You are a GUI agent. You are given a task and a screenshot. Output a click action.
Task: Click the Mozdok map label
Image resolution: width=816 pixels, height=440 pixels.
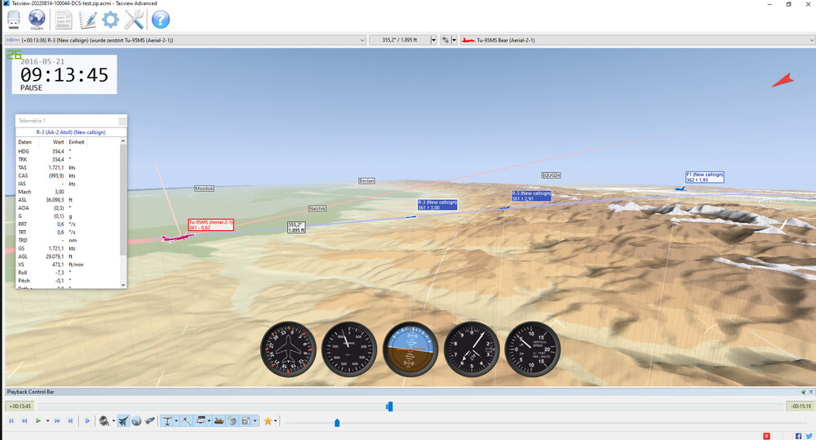(204, 189)
